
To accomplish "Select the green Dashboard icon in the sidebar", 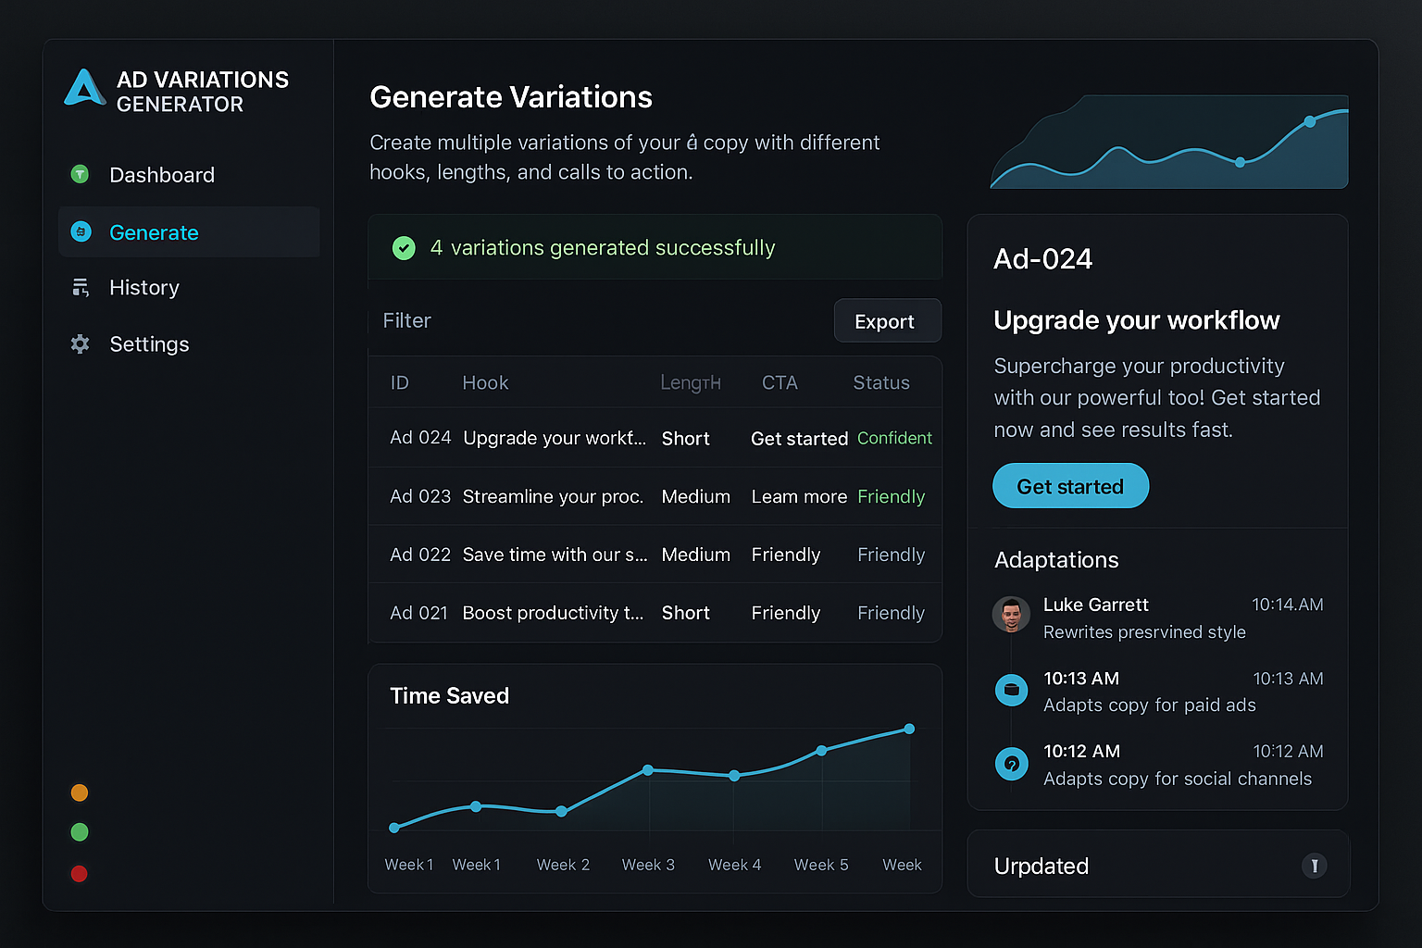I will click(x=80, y=174).
